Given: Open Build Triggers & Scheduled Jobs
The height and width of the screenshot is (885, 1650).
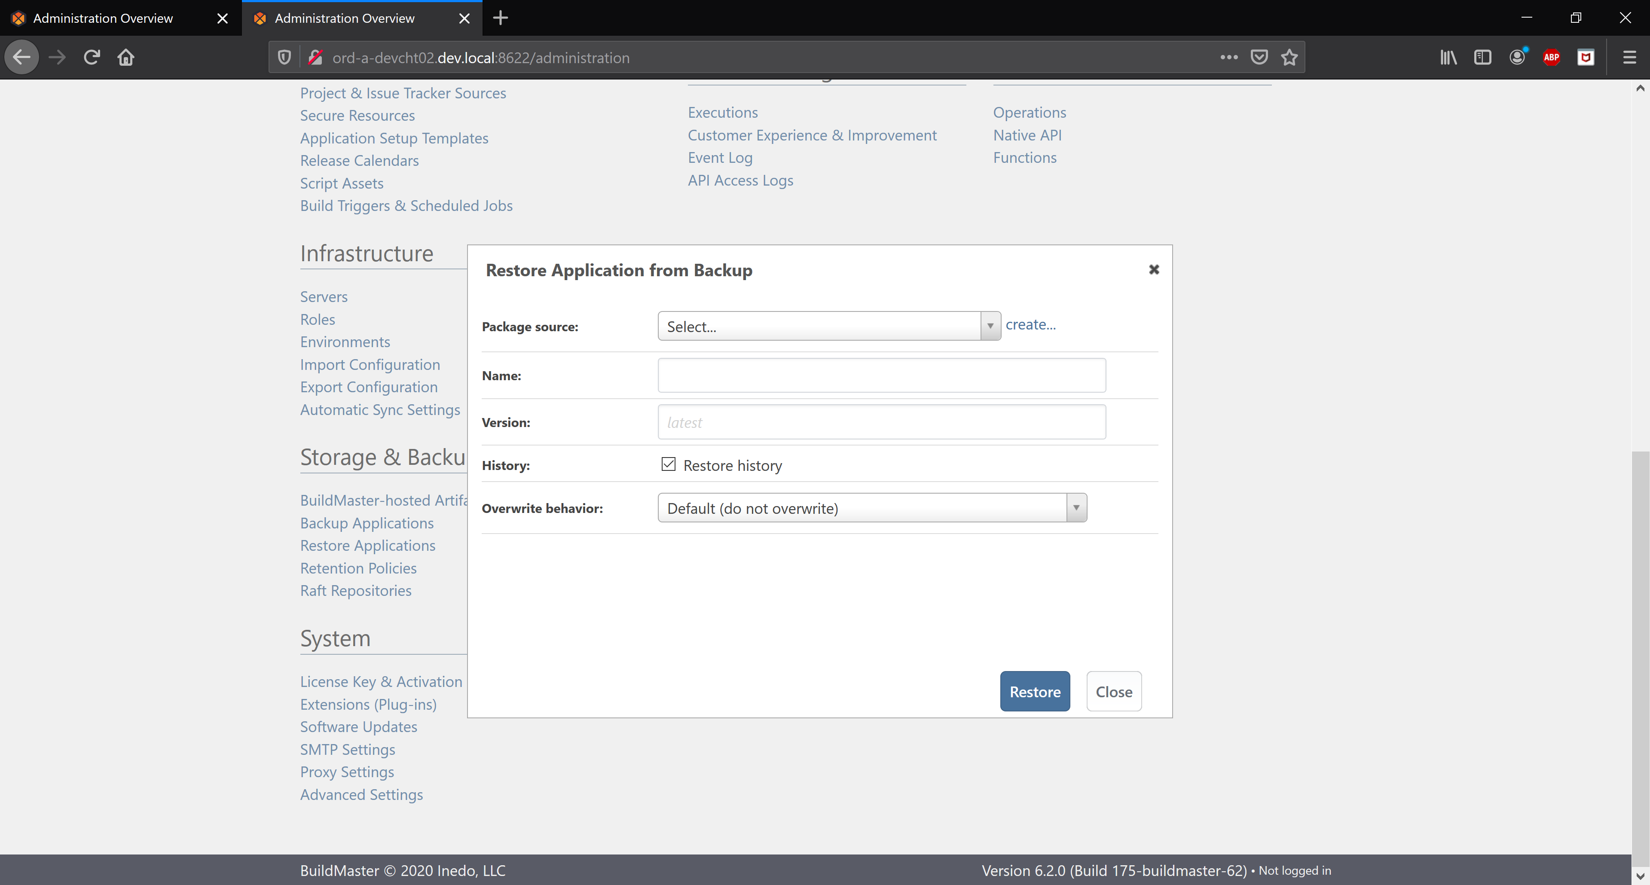Looking at the screenshot, I should 406,206.
